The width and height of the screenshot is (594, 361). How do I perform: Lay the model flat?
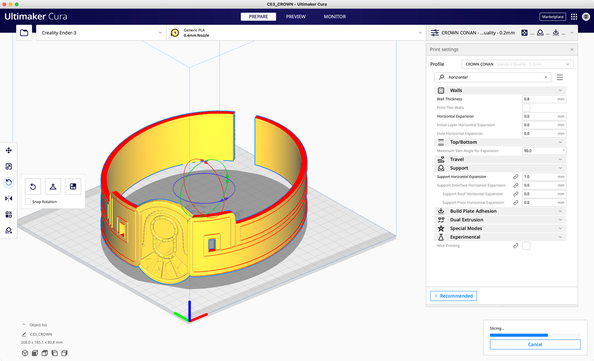53,187
